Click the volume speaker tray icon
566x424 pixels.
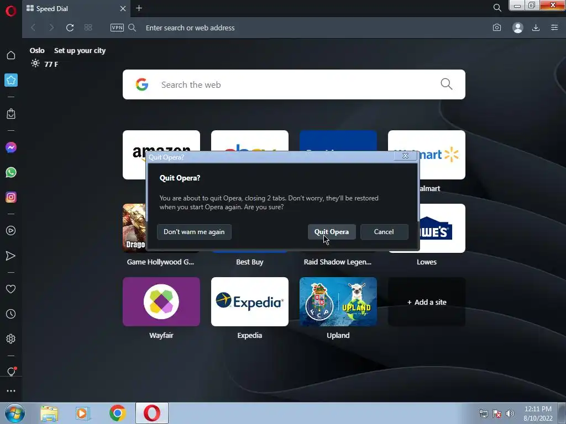(510, 414)
